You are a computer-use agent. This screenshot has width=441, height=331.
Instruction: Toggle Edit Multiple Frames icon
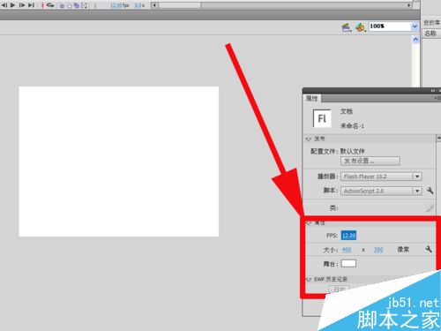(77, 5)
